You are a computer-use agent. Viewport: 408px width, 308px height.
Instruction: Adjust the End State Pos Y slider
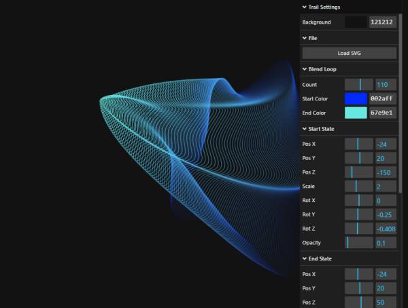click(x=358, y=288)
